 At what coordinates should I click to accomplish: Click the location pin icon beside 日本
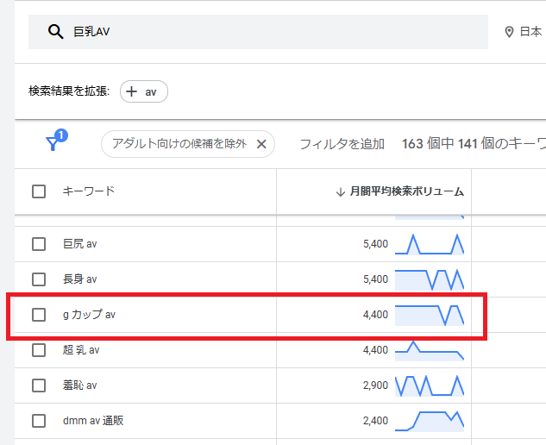(509, 32)
